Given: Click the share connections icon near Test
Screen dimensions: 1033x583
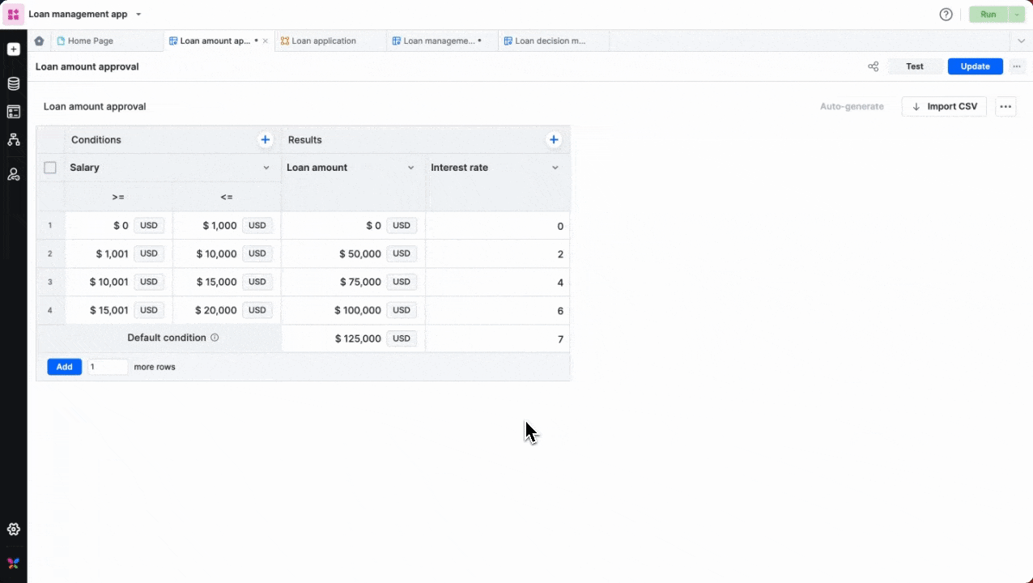Looking at the screenshot, I should (x=873, y=66).
